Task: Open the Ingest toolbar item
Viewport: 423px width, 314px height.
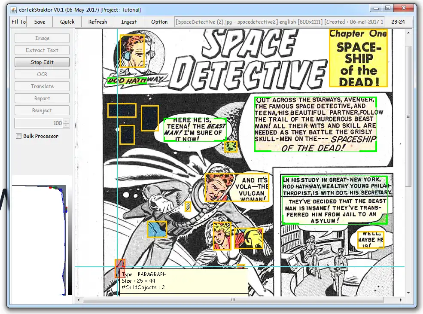Action: (129, 22)
